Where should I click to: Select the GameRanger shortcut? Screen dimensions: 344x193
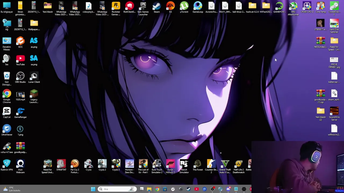click(x=20, y=113)
